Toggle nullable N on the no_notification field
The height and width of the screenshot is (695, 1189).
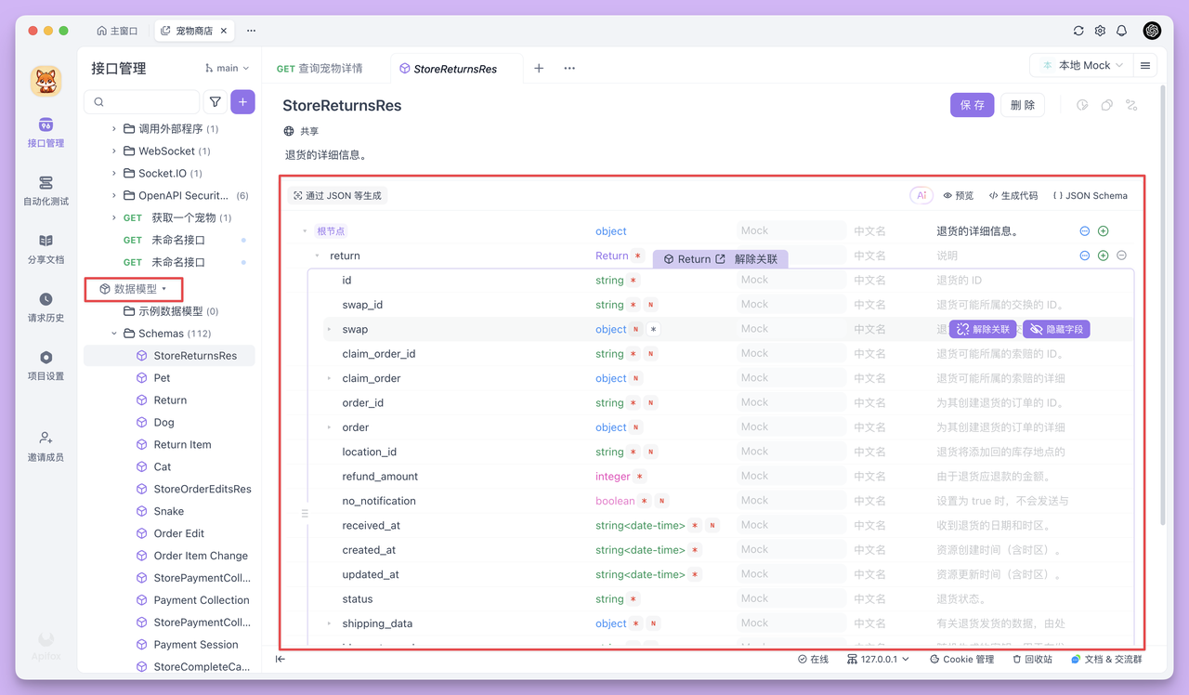pos(661,501)
